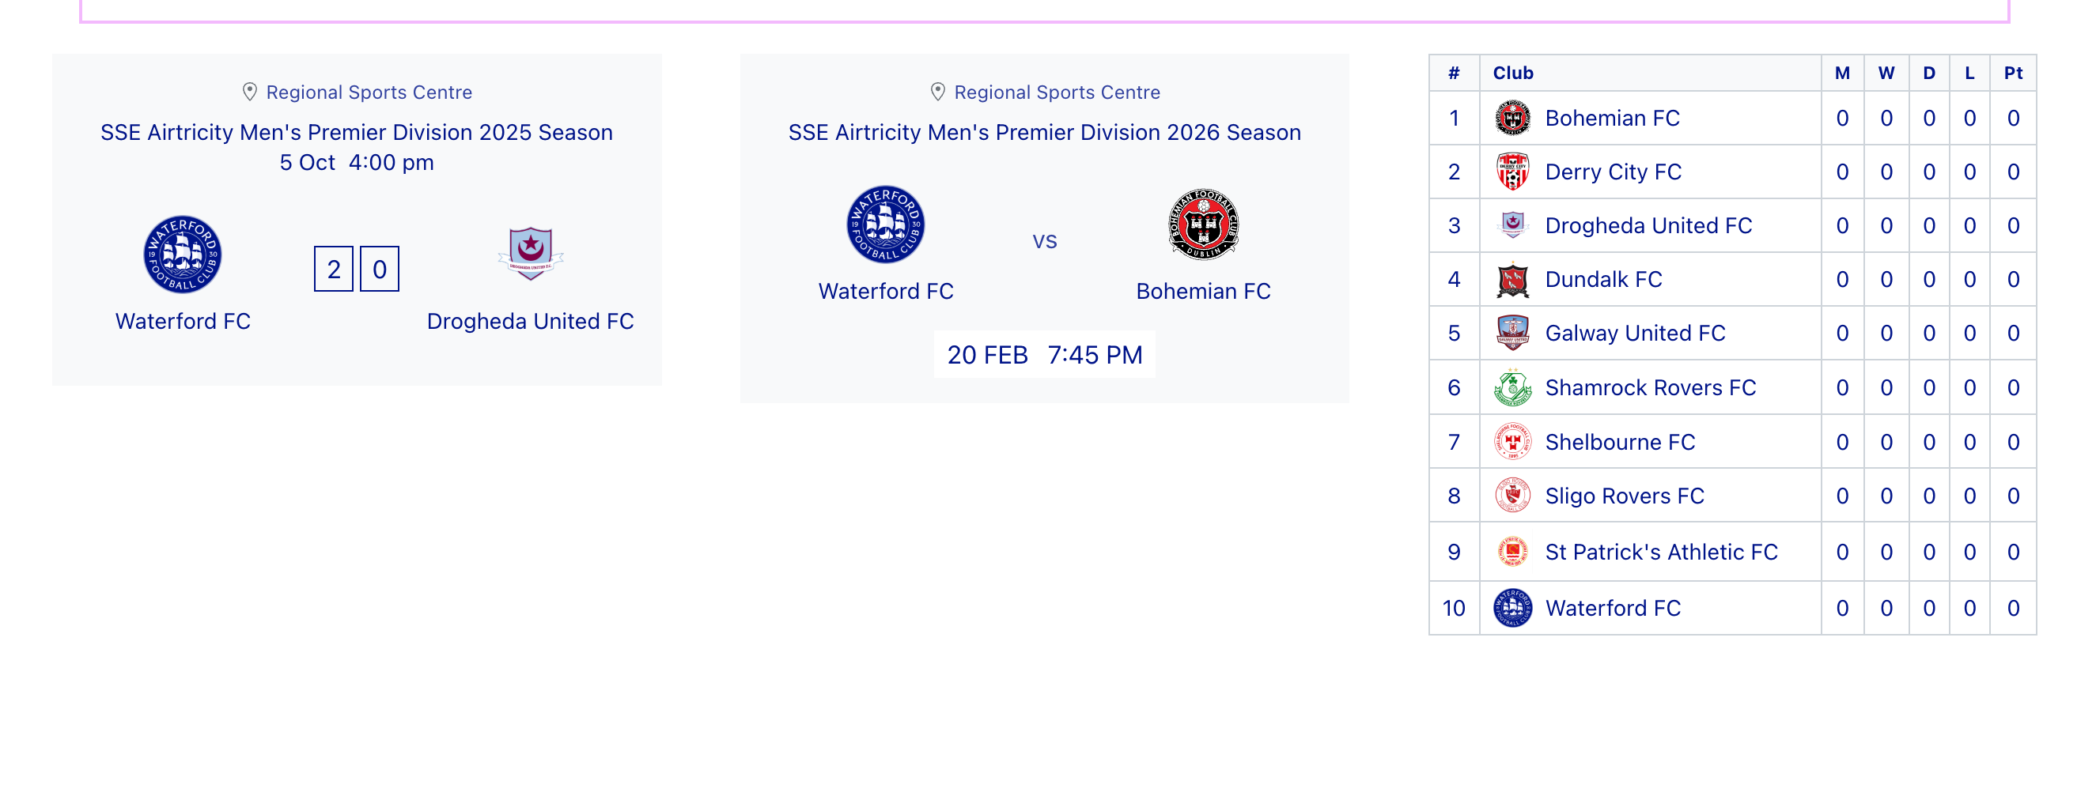
Task: Click the 20 FEB 7:45 PM kickoff time
Action: pyautogui.click(x=1044, y=355)
